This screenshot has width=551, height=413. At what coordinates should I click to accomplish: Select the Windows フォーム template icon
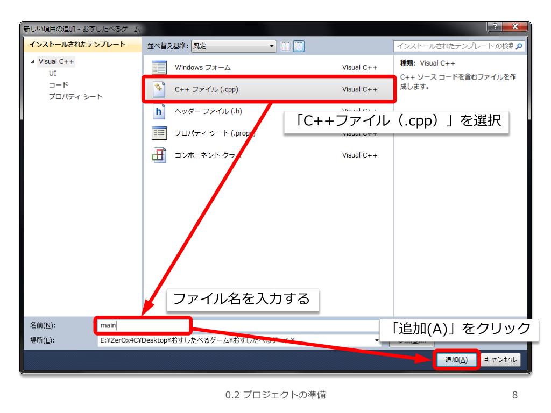point(159,67)
